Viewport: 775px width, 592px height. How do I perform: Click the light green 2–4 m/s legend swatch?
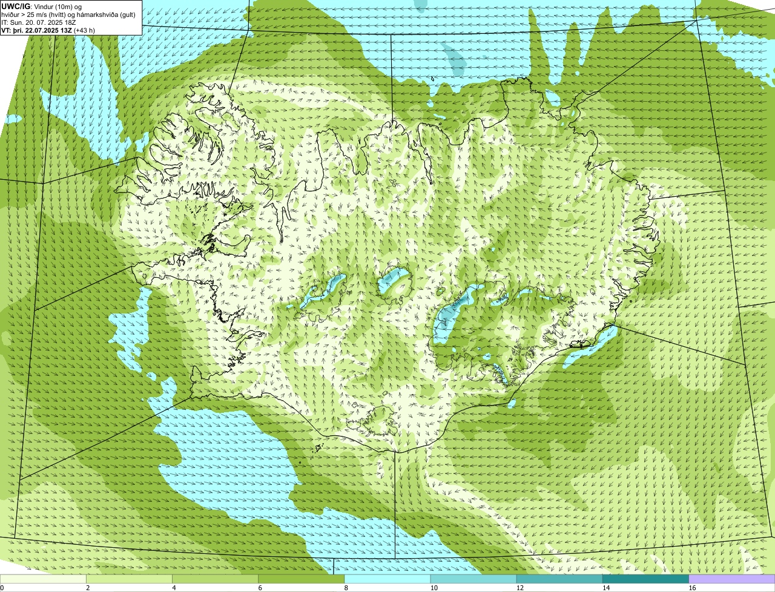[x=130, y=579]
